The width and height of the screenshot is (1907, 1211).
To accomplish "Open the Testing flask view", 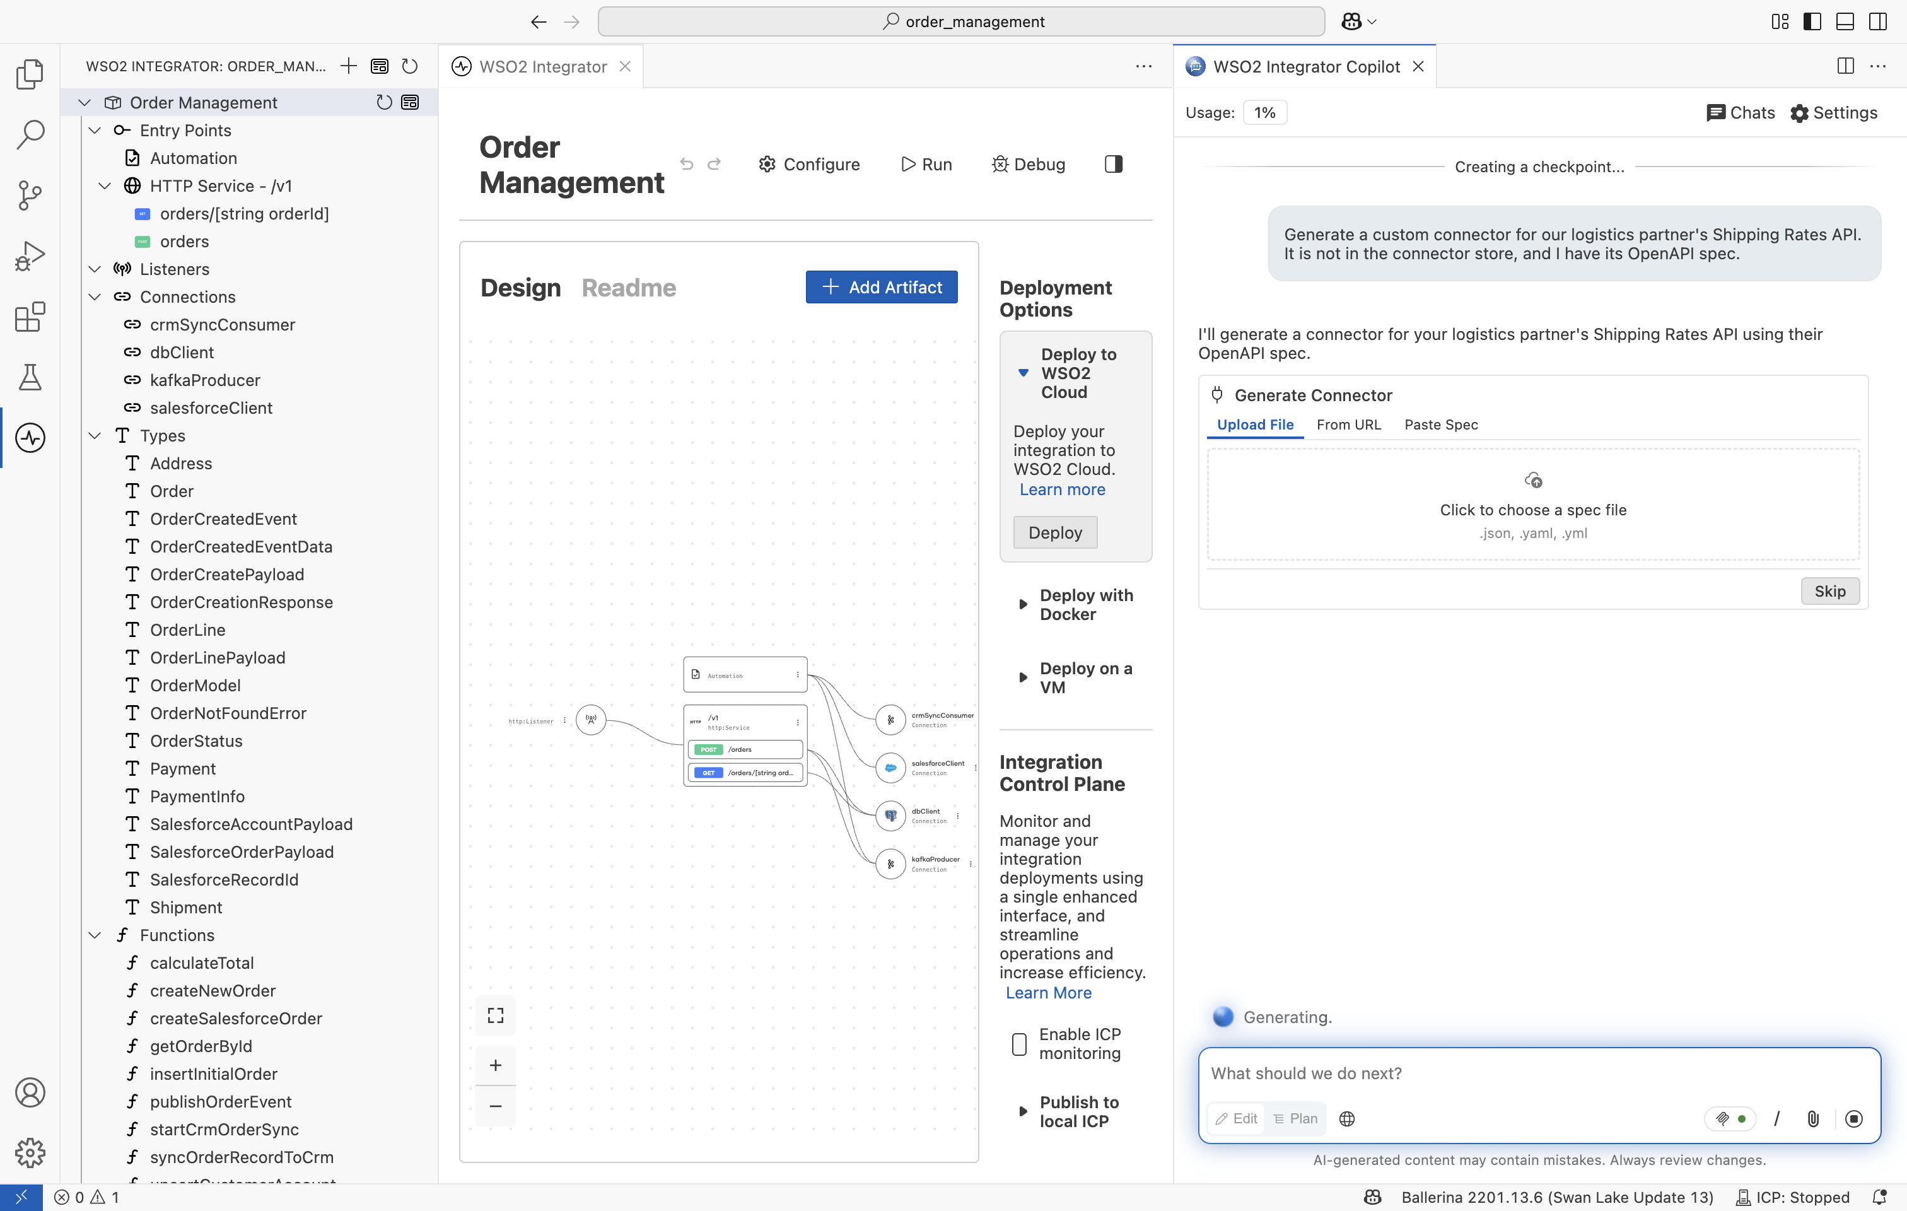I will [x=30, y=377].
